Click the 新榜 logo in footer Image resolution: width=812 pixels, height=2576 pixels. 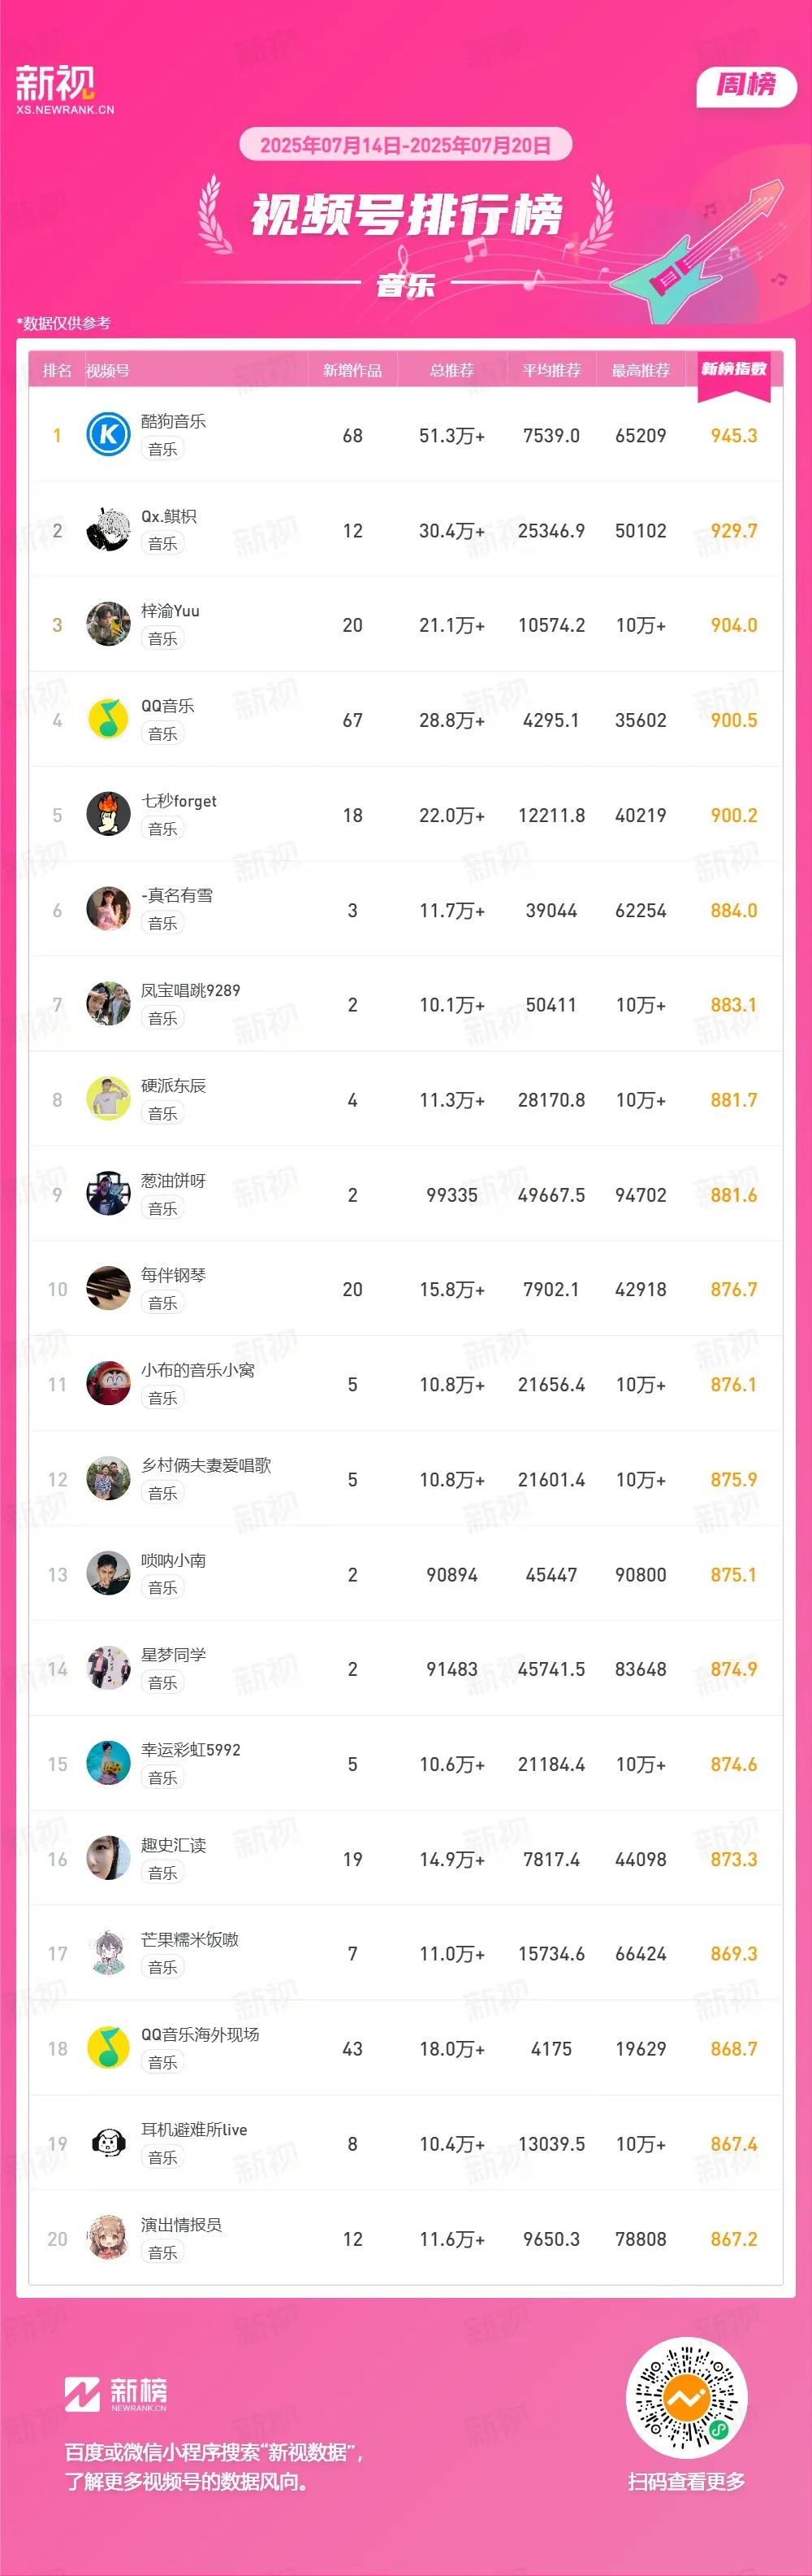[x=116, y=2394]
